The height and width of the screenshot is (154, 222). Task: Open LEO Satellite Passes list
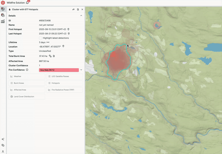pyautogui.click(x=65, y=76)
